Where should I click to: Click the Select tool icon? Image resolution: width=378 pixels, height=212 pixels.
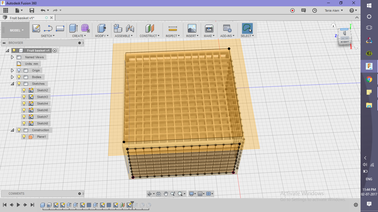pyautogui.click(x=247, y=28)
